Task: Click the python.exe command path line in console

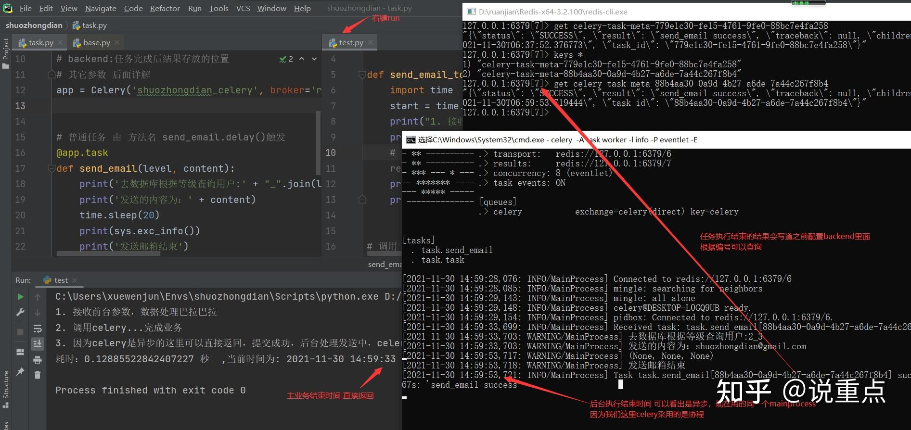Action: click(x=228, y=297)
